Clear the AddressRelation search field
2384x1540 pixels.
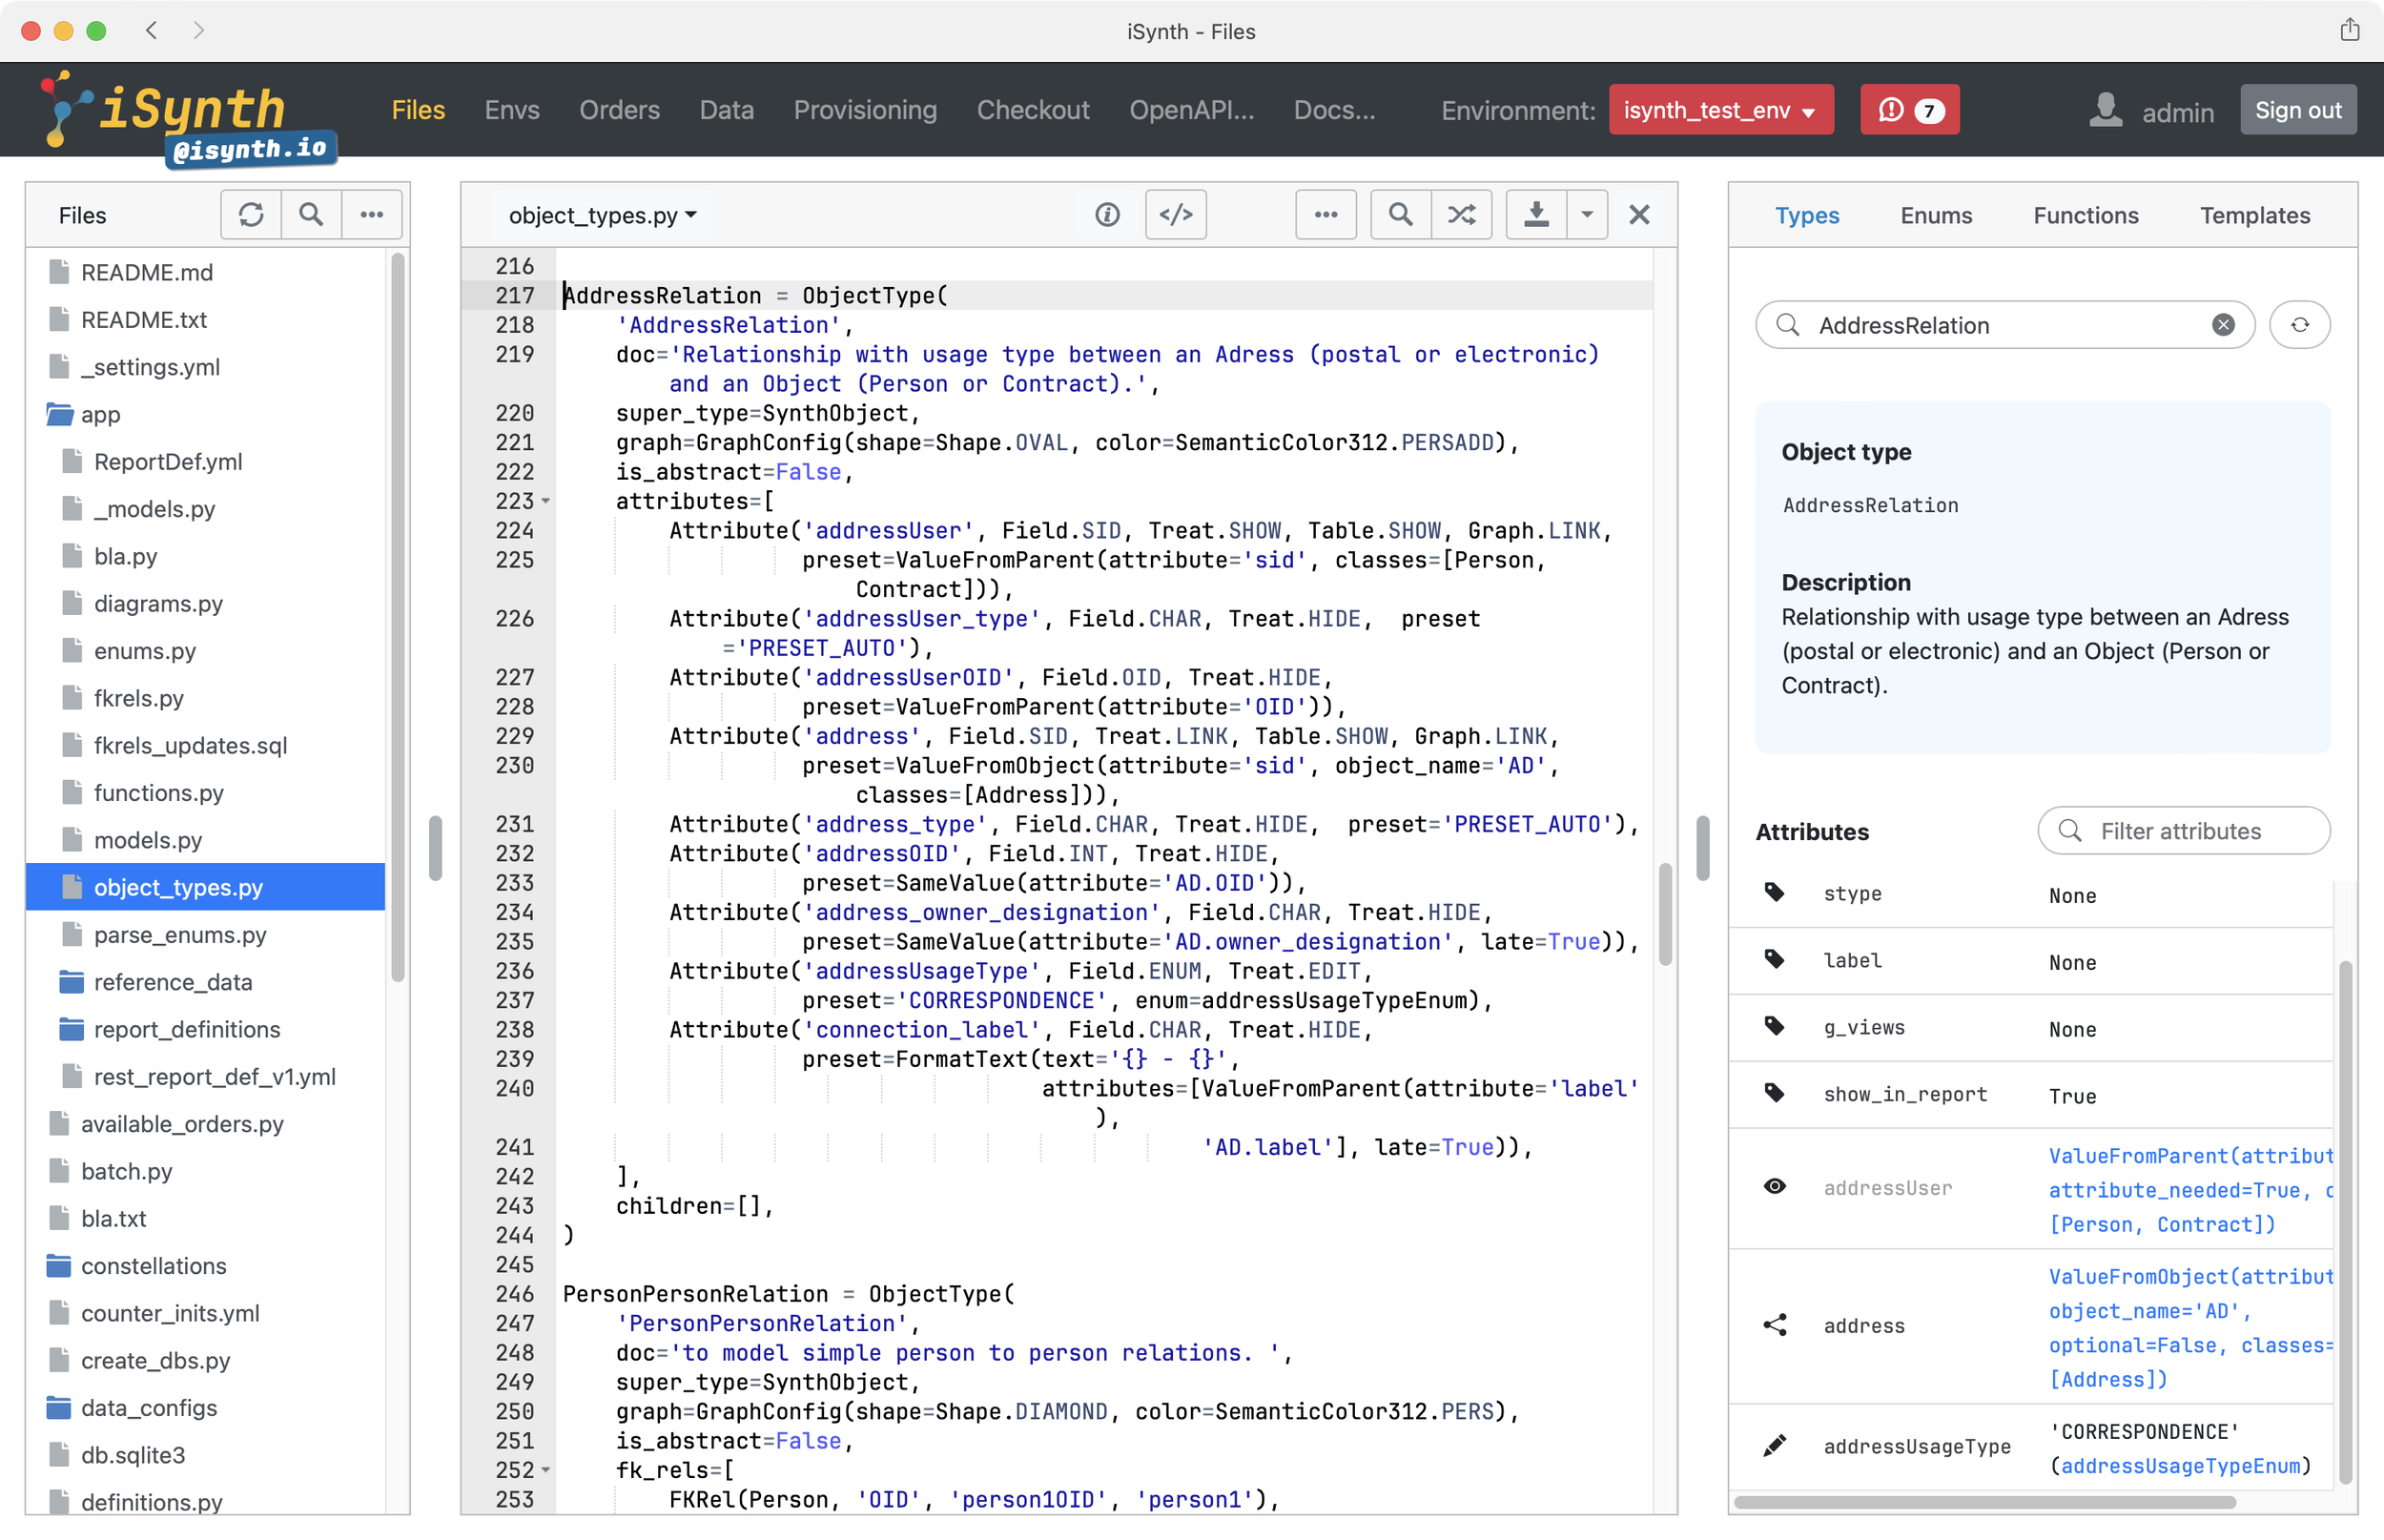[2222, 325]
